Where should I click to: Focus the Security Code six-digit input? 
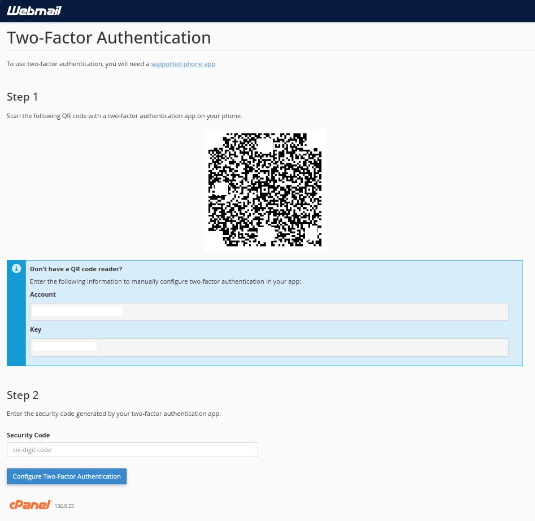point(132,450)
